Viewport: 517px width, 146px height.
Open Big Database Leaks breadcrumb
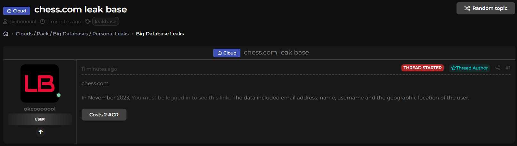click(x=160, y=34)
